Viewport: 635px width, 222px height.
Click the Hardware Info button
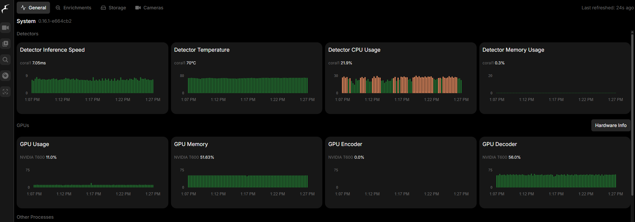611,125
